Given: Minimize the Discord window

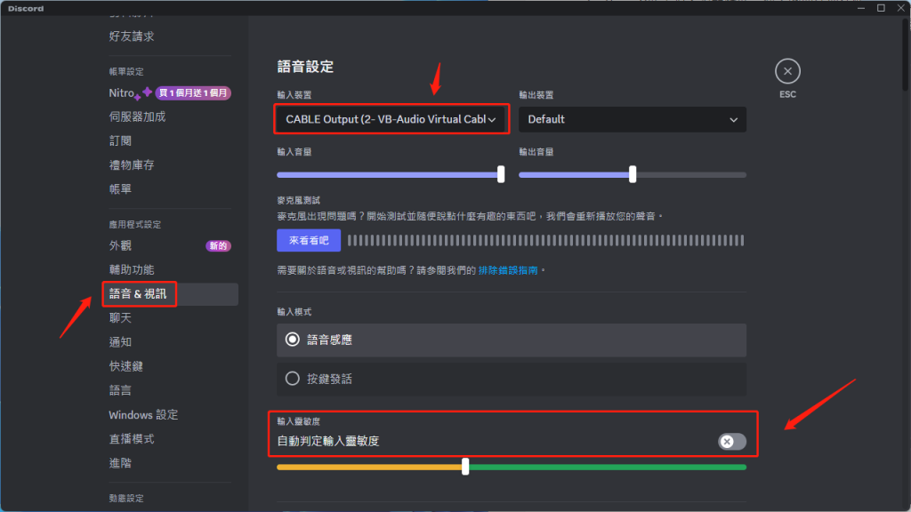Looking at the screenshot, I should (x=861, y=8).
